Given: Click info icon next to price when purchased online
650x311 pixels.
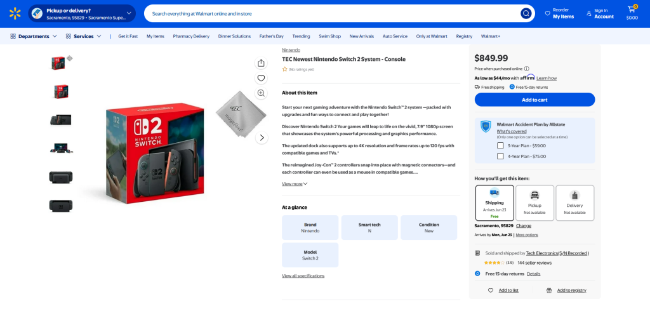Looking at the screenshot, I should tap(526, 69).
